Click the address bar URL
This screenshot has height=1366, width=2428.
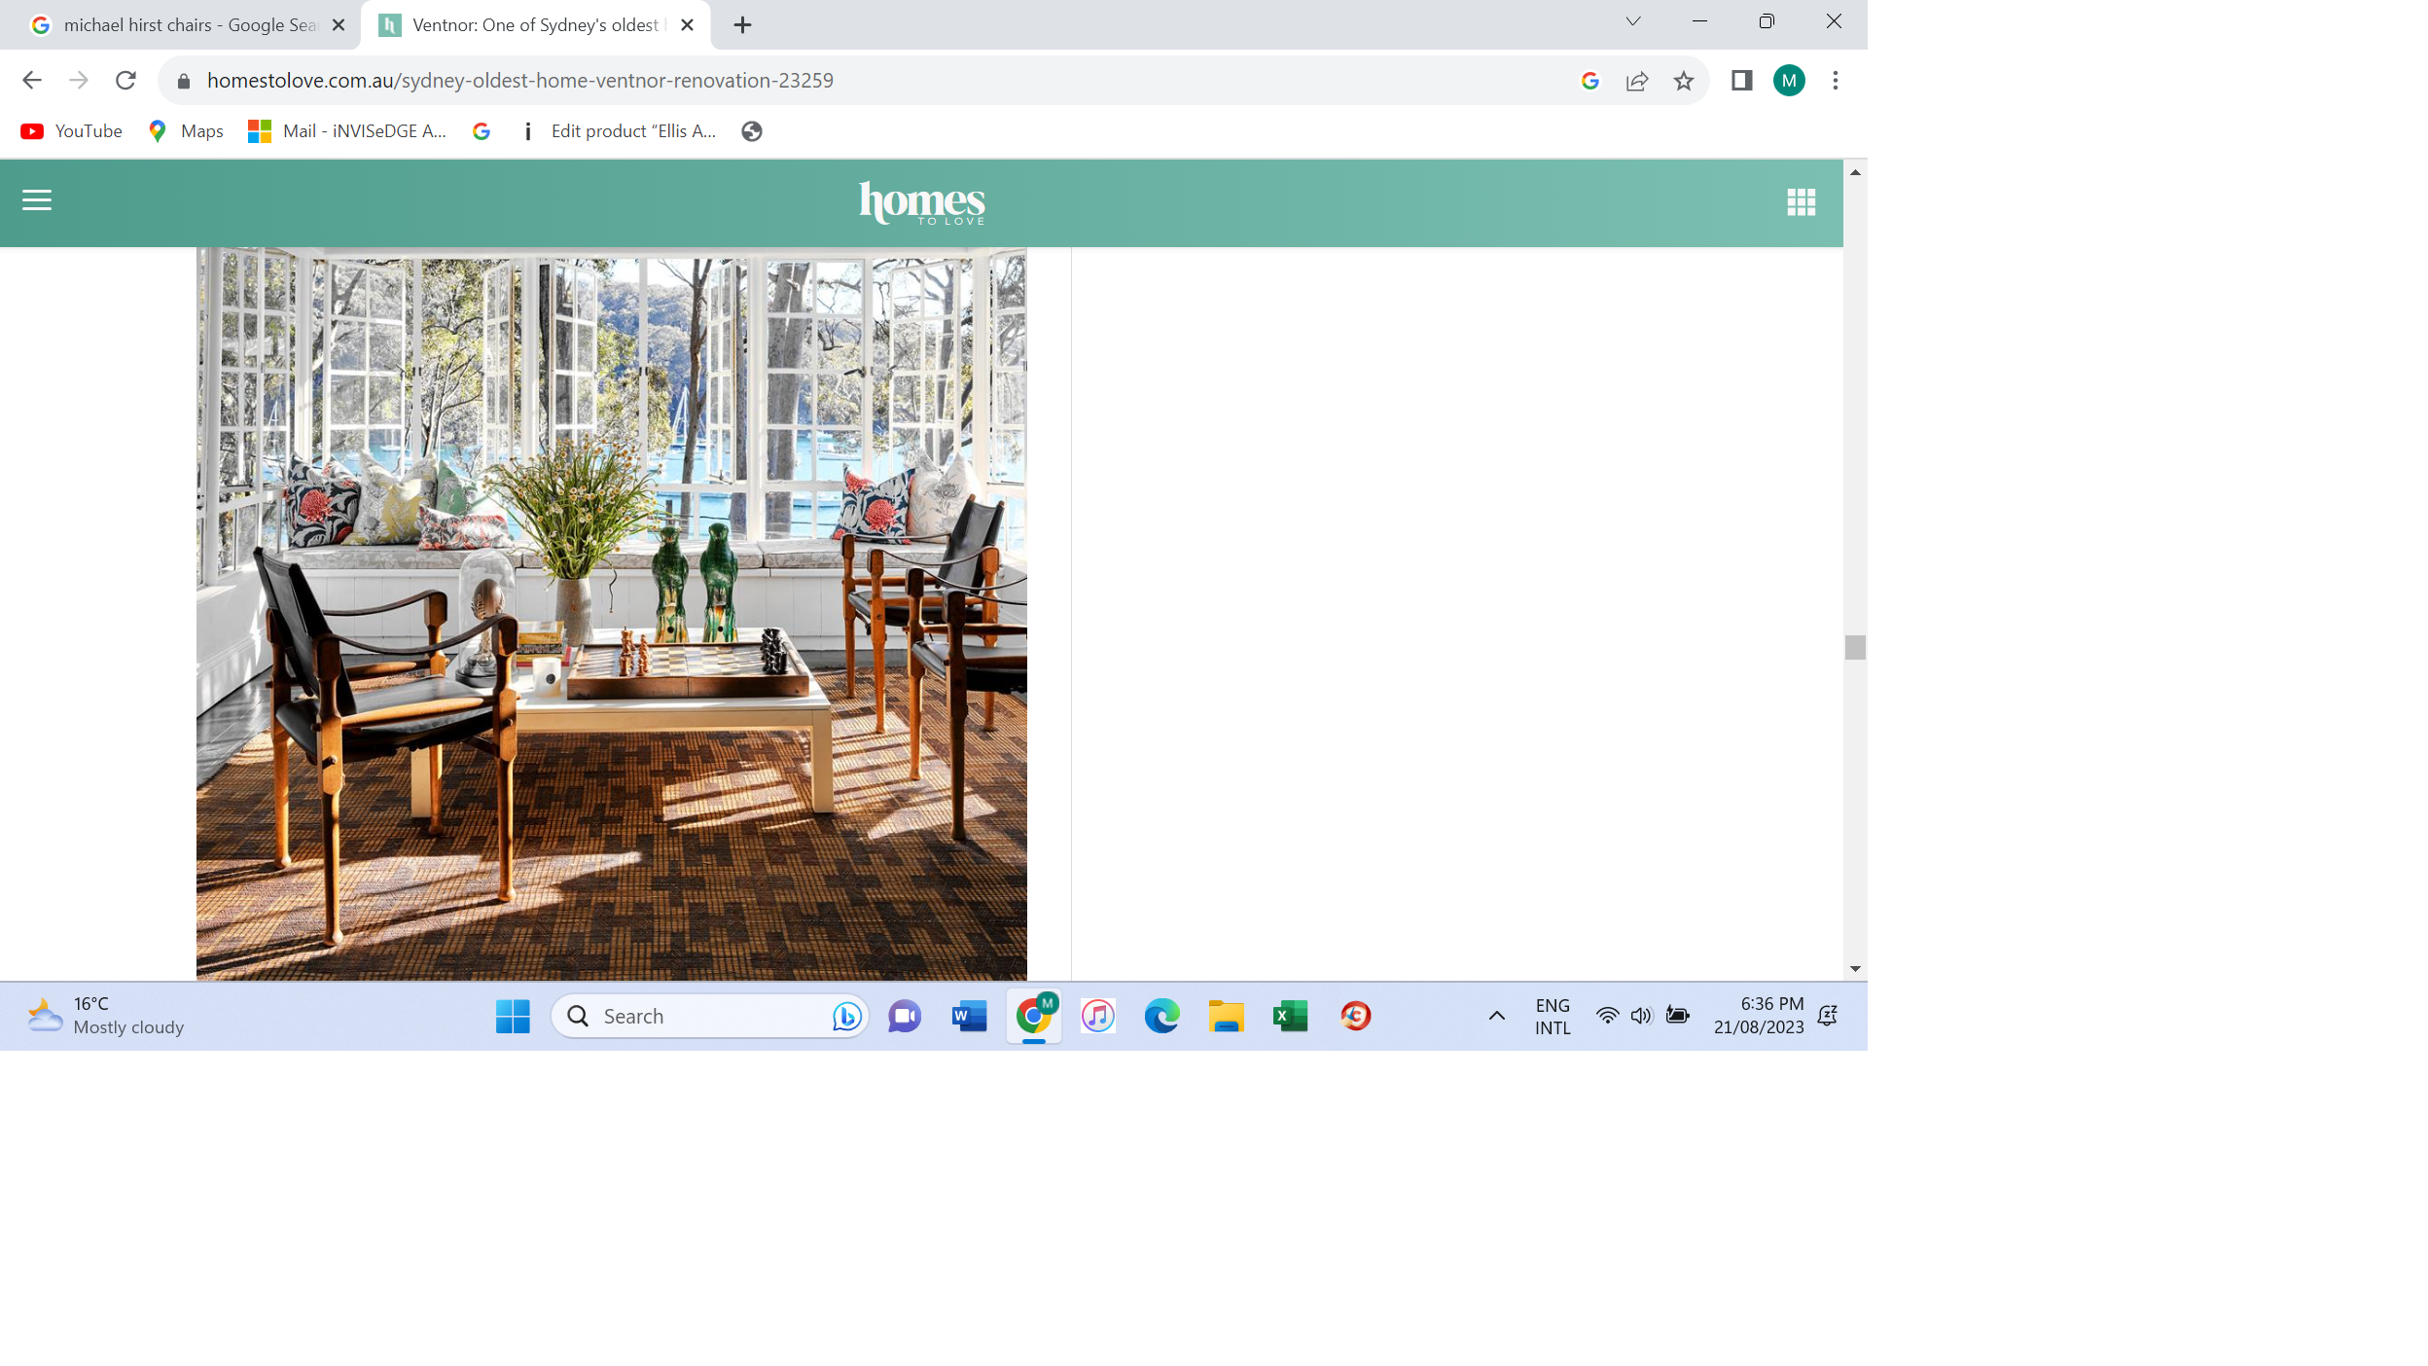[x=520, y=81]
